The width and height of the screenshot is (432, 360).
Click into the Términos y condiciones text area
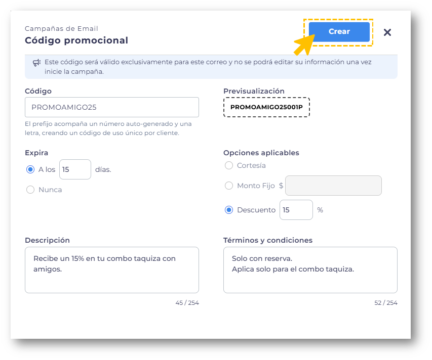310,269
